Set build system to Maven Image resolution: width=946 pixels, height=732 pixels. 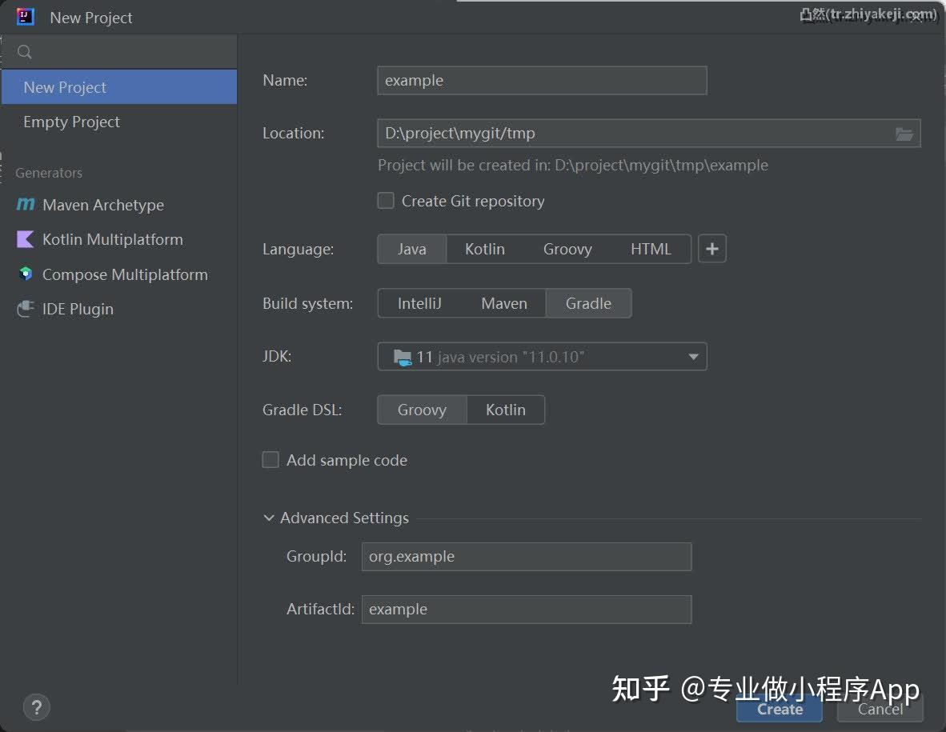[503, 303]
